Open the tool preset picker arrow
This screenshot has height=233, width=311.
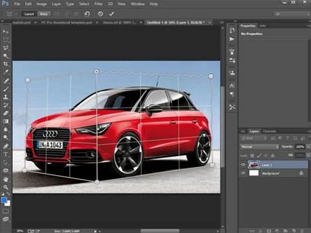(16, 14)
